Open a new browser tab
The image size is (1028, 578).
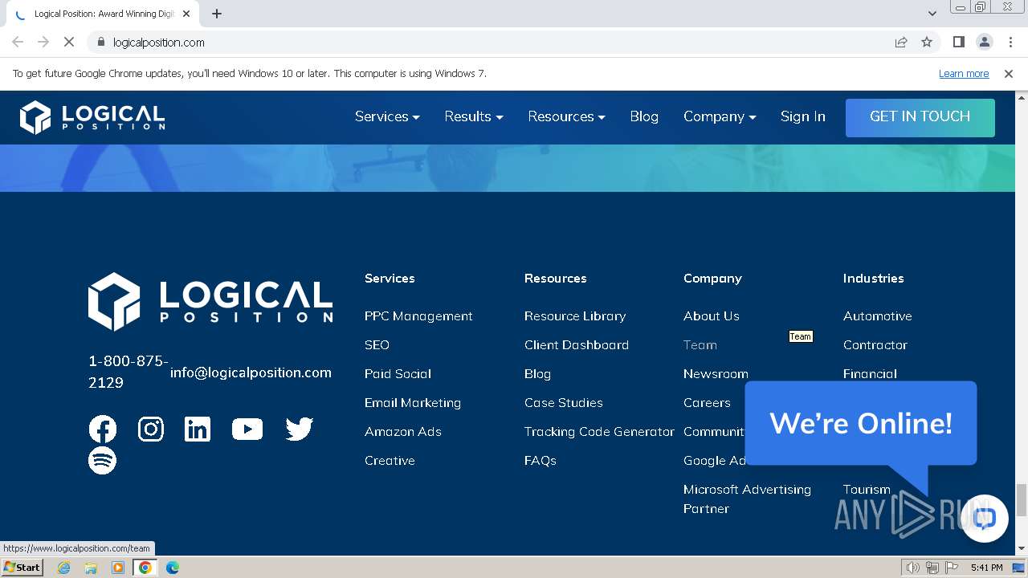point(217,14)
